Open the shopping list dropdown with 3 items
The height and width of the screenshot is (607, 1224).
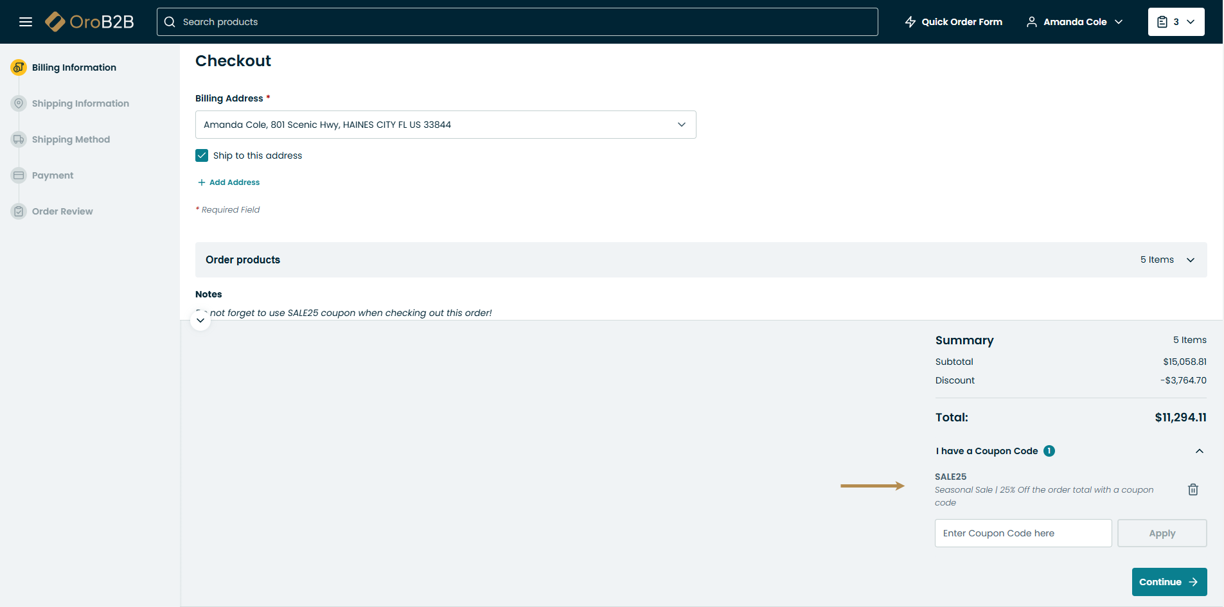[x=1176, y=22]
